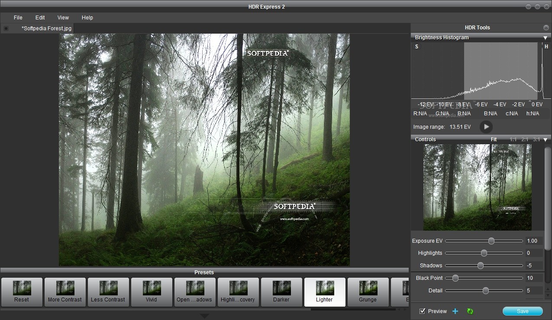The width and height of the screenshot is (552, 320).
Task: Click the green refresh icon
Action: point(470,311)
